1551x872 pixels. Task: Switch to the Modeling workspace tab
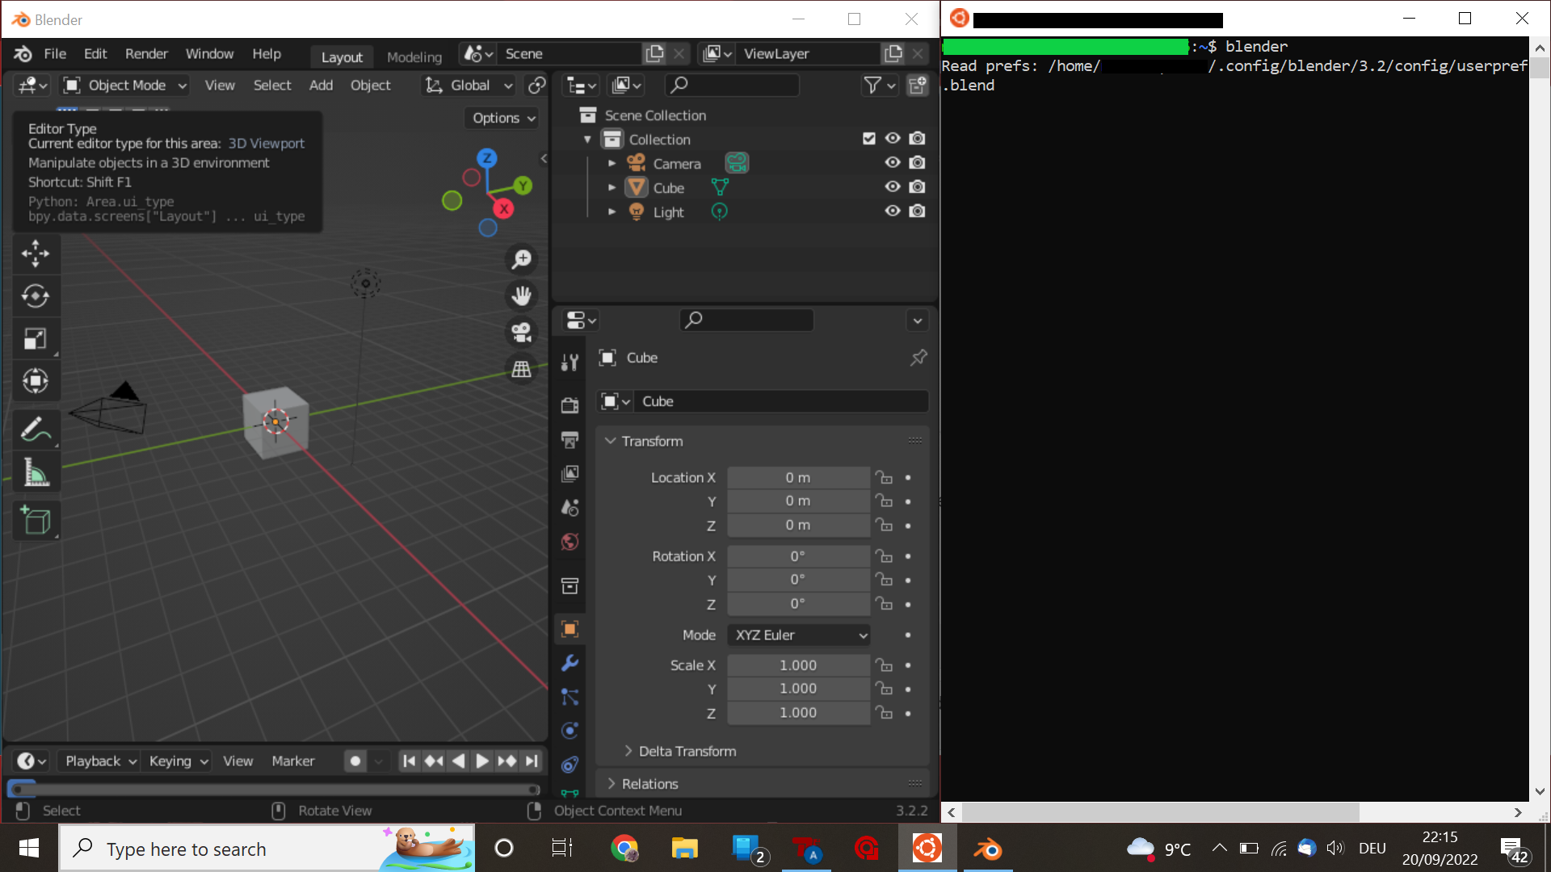pyautogui.click(x=414, y=57)
